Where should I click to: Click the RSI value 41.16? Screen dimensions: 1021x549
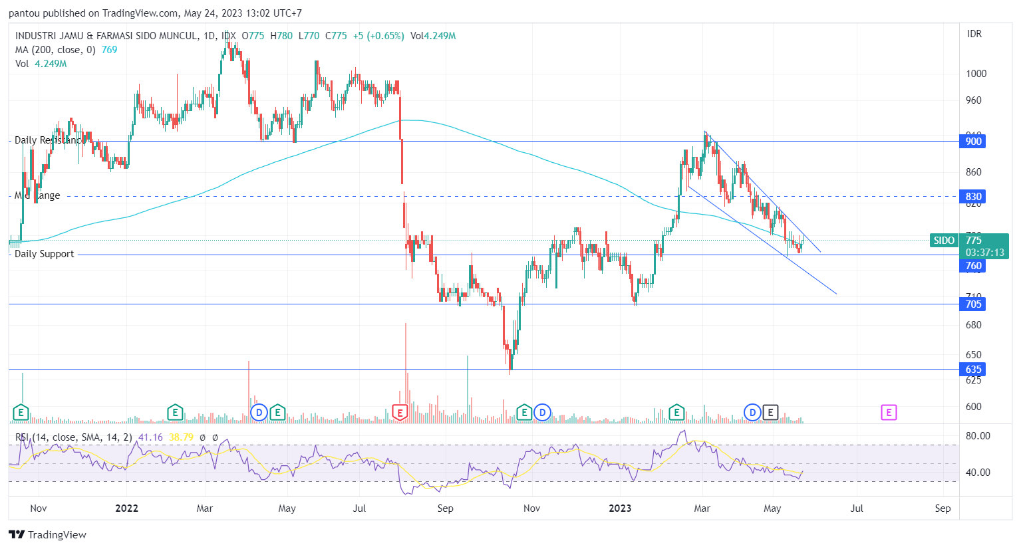150,437
